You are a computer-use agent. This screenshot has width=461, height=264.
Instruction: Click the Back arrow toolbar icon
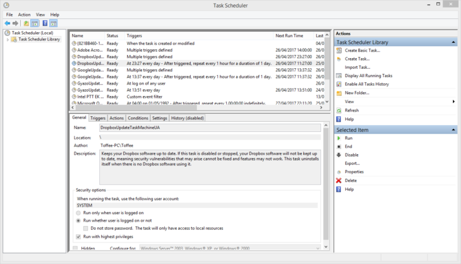8,23
